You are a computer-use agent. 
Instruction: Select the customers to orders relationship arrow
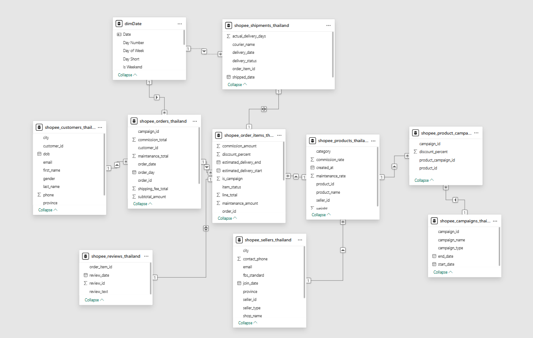coord(117,165)
